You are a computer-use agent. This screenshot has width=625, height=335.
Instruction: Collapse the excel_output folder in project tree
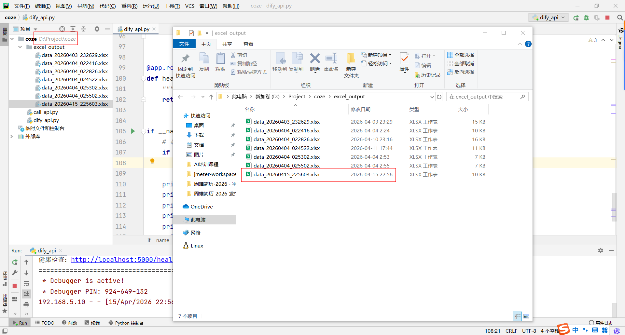(x=20, y=47)
